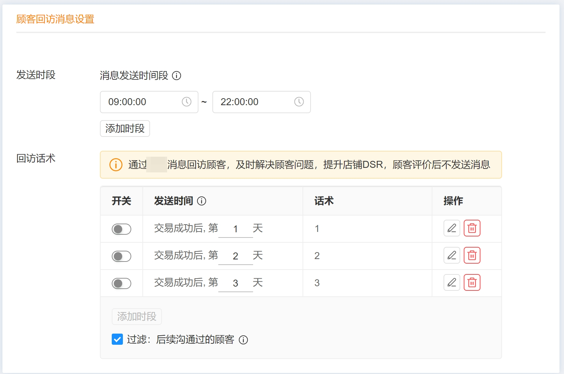Viewport: 564px width, 374px height.
Task: Click the start time field 09:00:00
Action: pyautogui.click(x=149, y=102)
